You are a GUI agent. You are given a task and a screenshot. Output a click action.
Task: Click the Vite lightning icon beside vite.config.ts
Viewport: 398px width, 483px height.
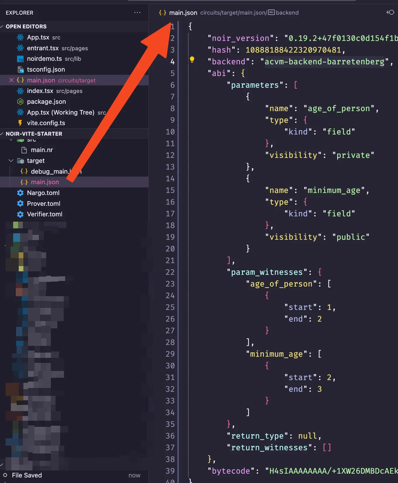click(20, 123)
